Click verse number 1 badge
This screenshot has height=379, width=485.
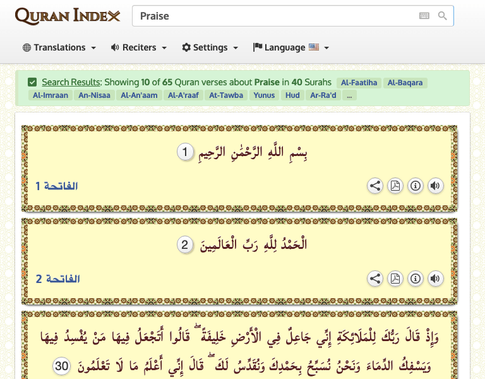(185, 152)
